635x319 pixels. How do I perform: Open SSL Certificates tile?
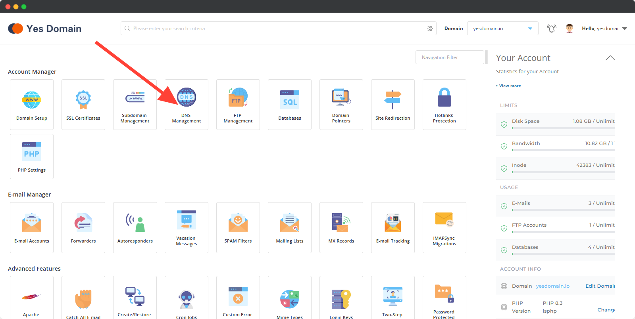83,105
